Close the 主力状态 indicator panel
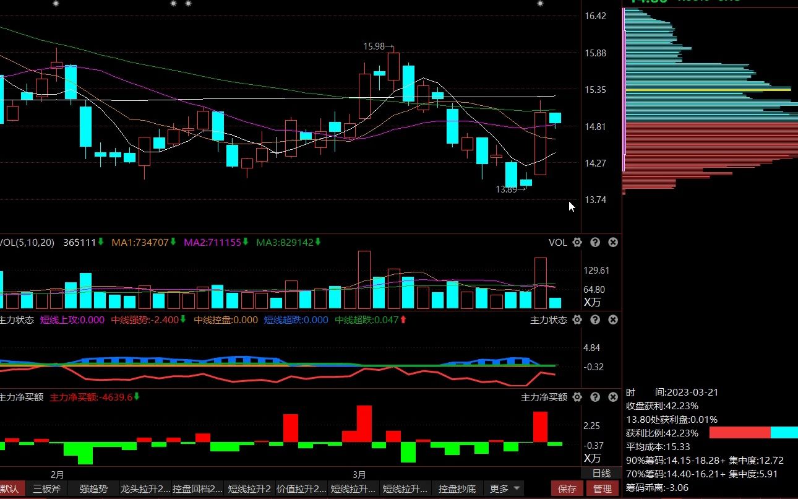798x499 pixels. [x=613, y=320]
